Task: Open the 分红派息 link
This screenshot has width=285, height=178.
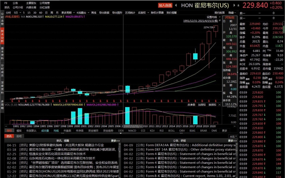Action: (45, 8)
